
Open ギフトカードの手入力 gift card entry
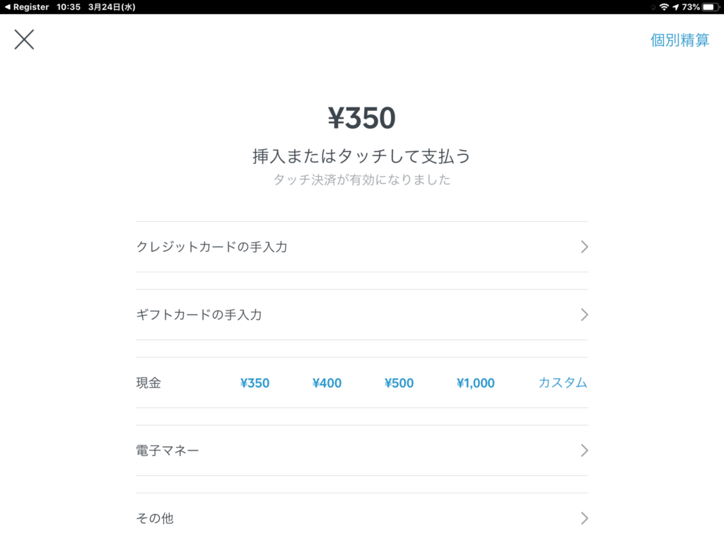tap(199, 315)
